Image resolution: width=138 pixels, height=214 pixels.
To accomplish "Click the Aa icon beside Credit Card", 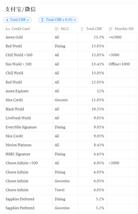I will coord(8,29).
